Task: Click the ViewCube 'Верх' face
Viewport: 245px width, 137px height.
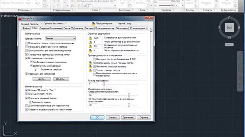Action: 229,27
